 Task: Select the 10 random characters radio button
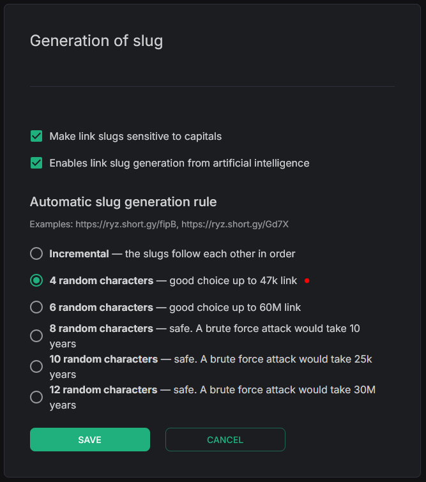36,366
